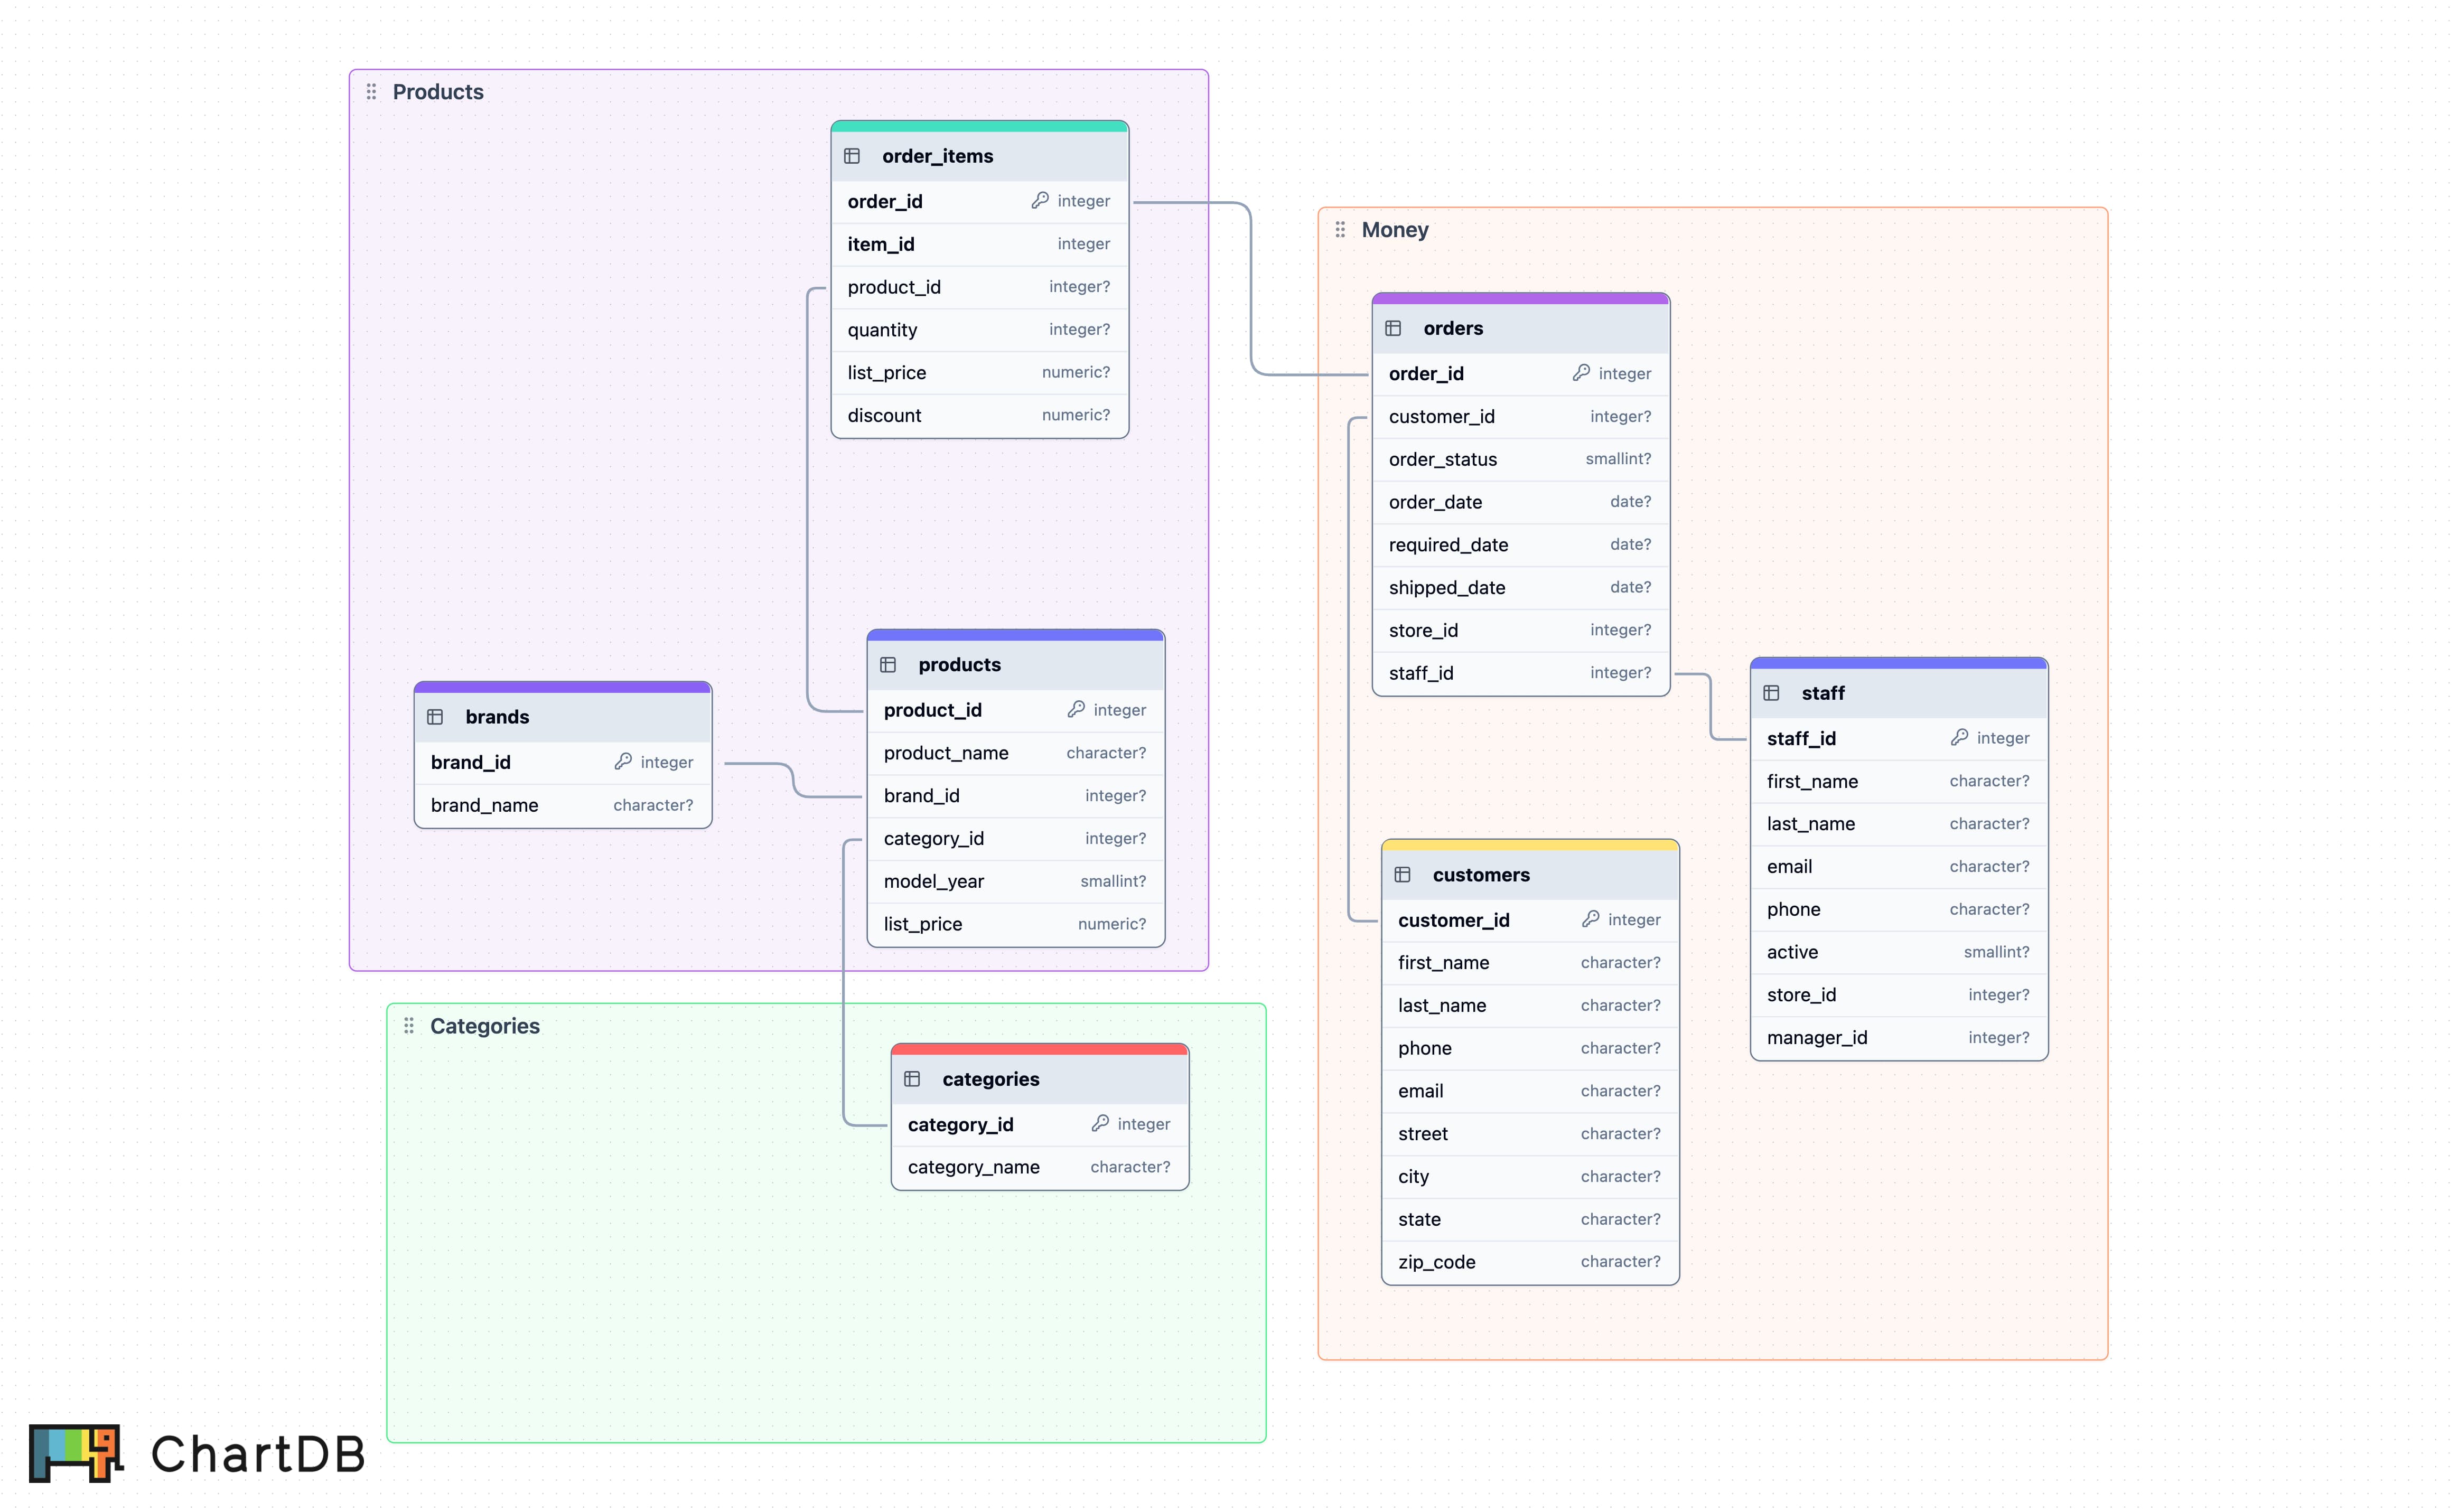Click the key icon next to order_id in order_items
2458x1512 pixels.
click(1040, 201)
